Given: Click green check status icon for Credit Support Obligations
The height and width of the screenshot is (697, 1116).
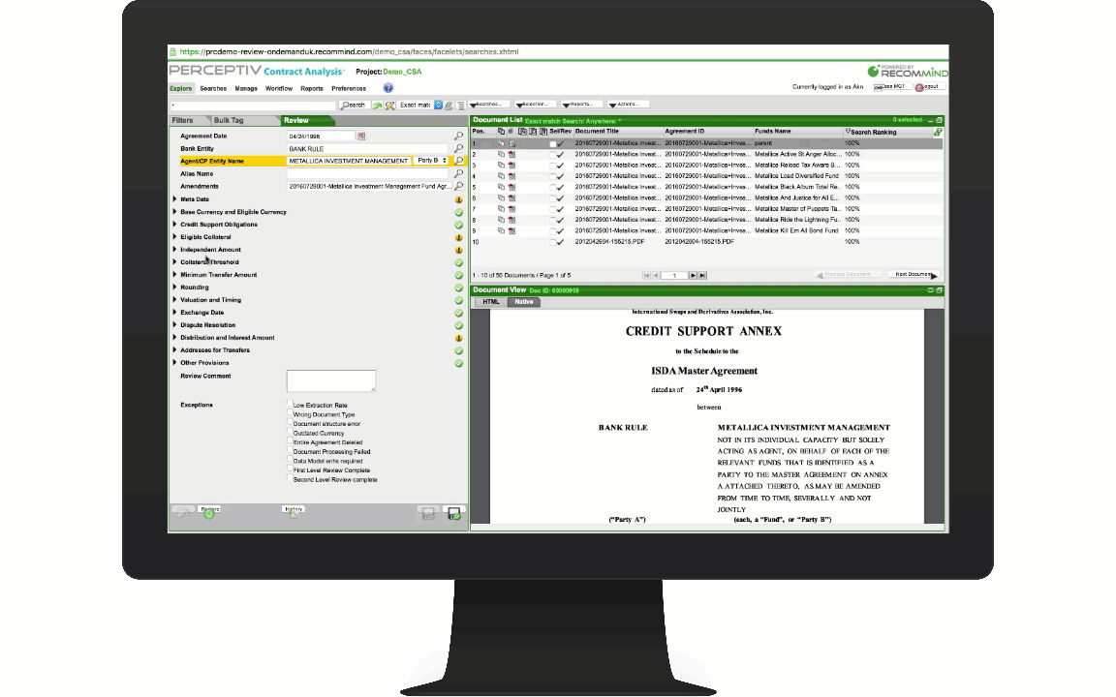Looking at the screenshot, I should tap(459, 225).
